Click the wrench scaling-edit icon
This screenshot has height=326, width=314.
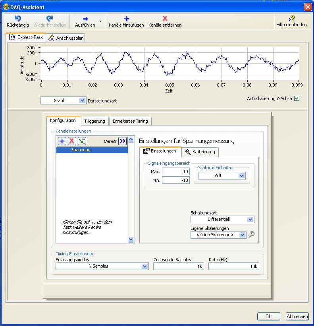(x=251, y=235)
